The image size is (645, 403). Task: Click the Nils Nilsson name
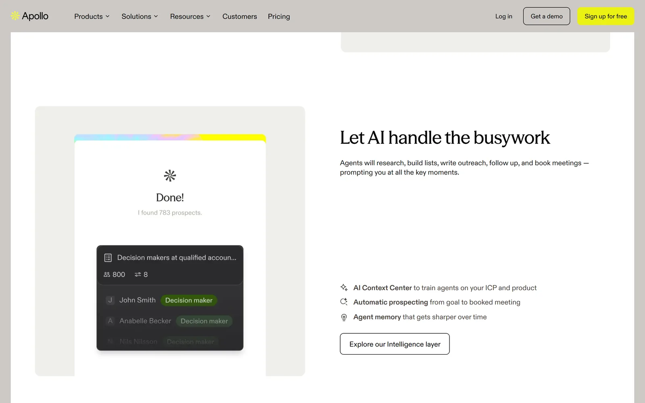coord(138,341)
